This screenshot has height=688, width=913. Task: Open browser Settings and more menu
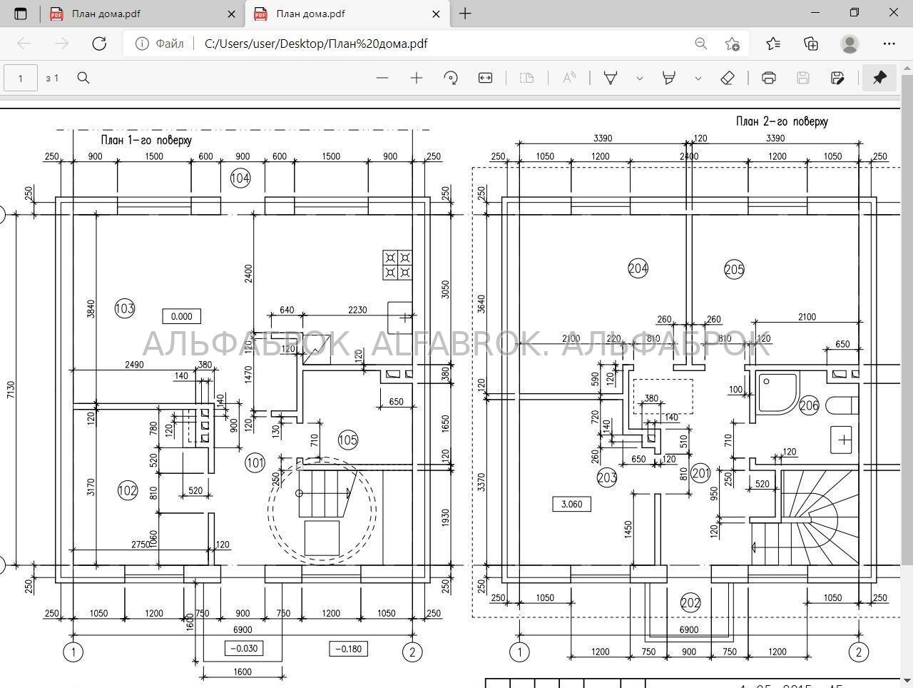tap(889, 44)
